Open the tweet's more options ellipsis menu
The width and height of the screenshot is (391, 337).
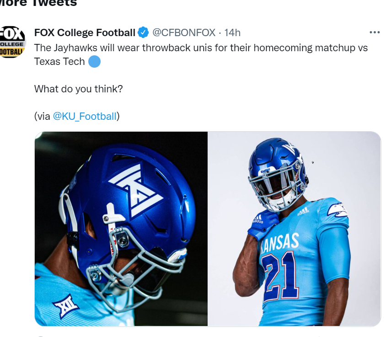coord(375,32)
